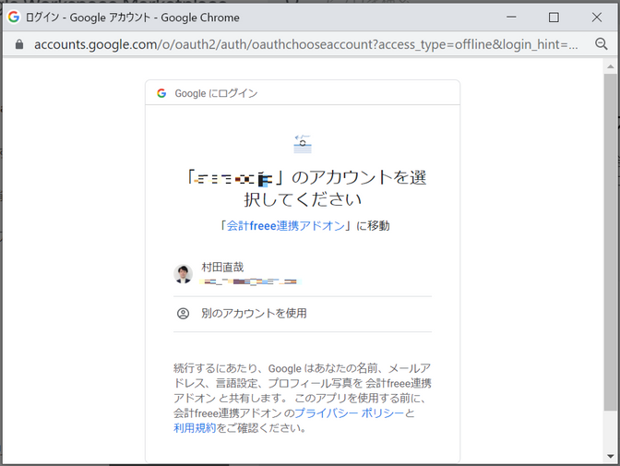Click the vertical scrollbar thumb
The height and width of the screenshot is (466, 620).
610,242
